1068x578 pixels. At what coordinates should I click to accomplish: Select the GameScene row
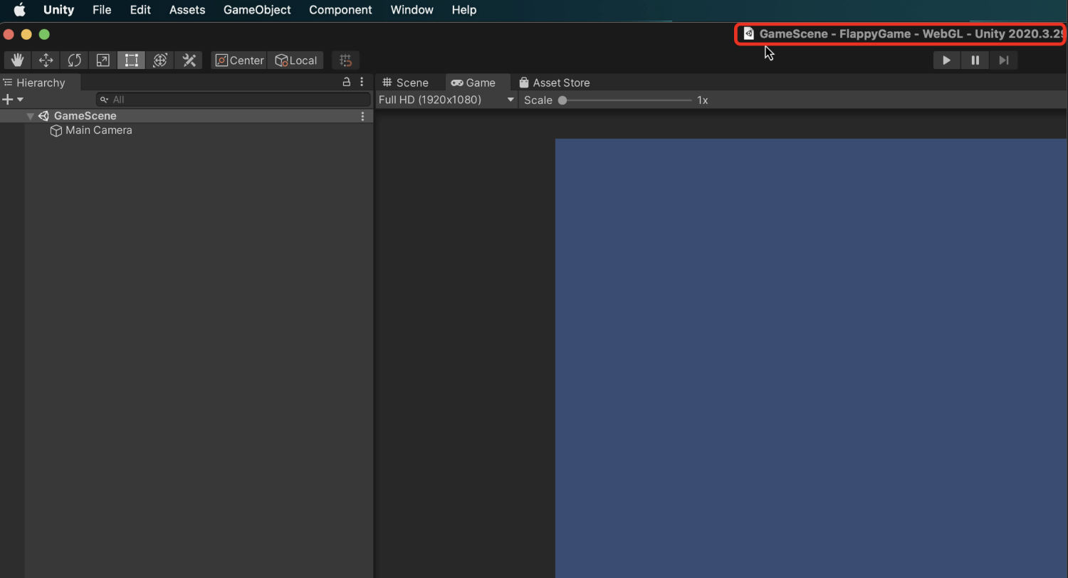(187, 116)
